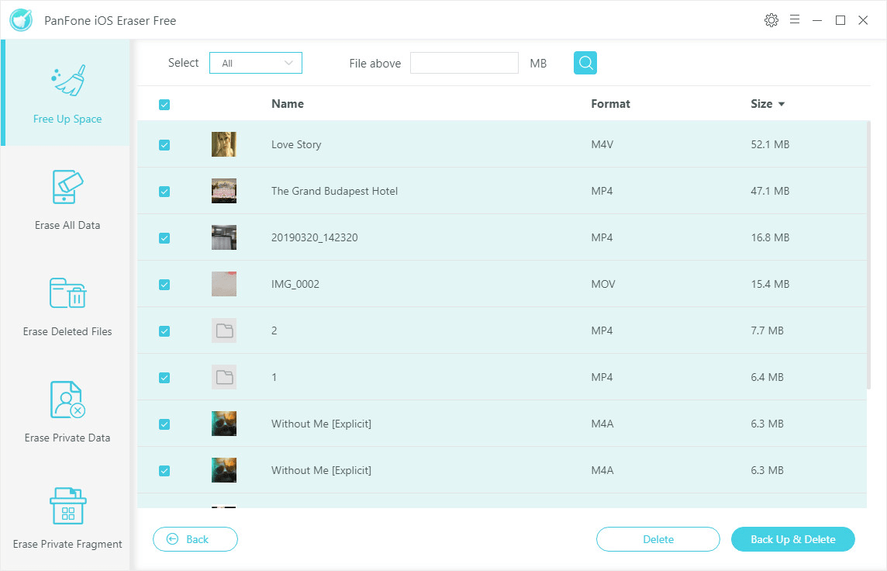Click the 47.1 MB size value
The image size is (887, 571).
click(770, 191)
